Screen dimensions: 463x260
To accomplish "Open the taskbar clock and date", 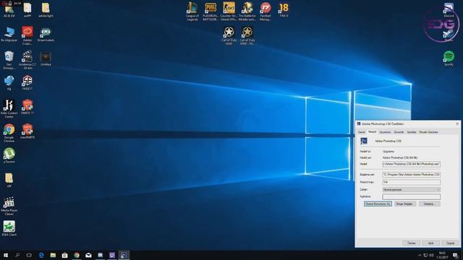I will 442,255.
